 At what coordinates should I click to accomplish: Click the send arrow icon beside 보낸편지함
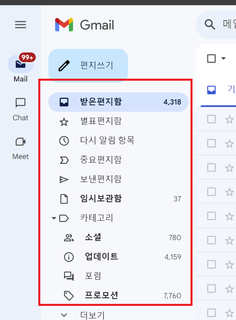coord(64,180)
